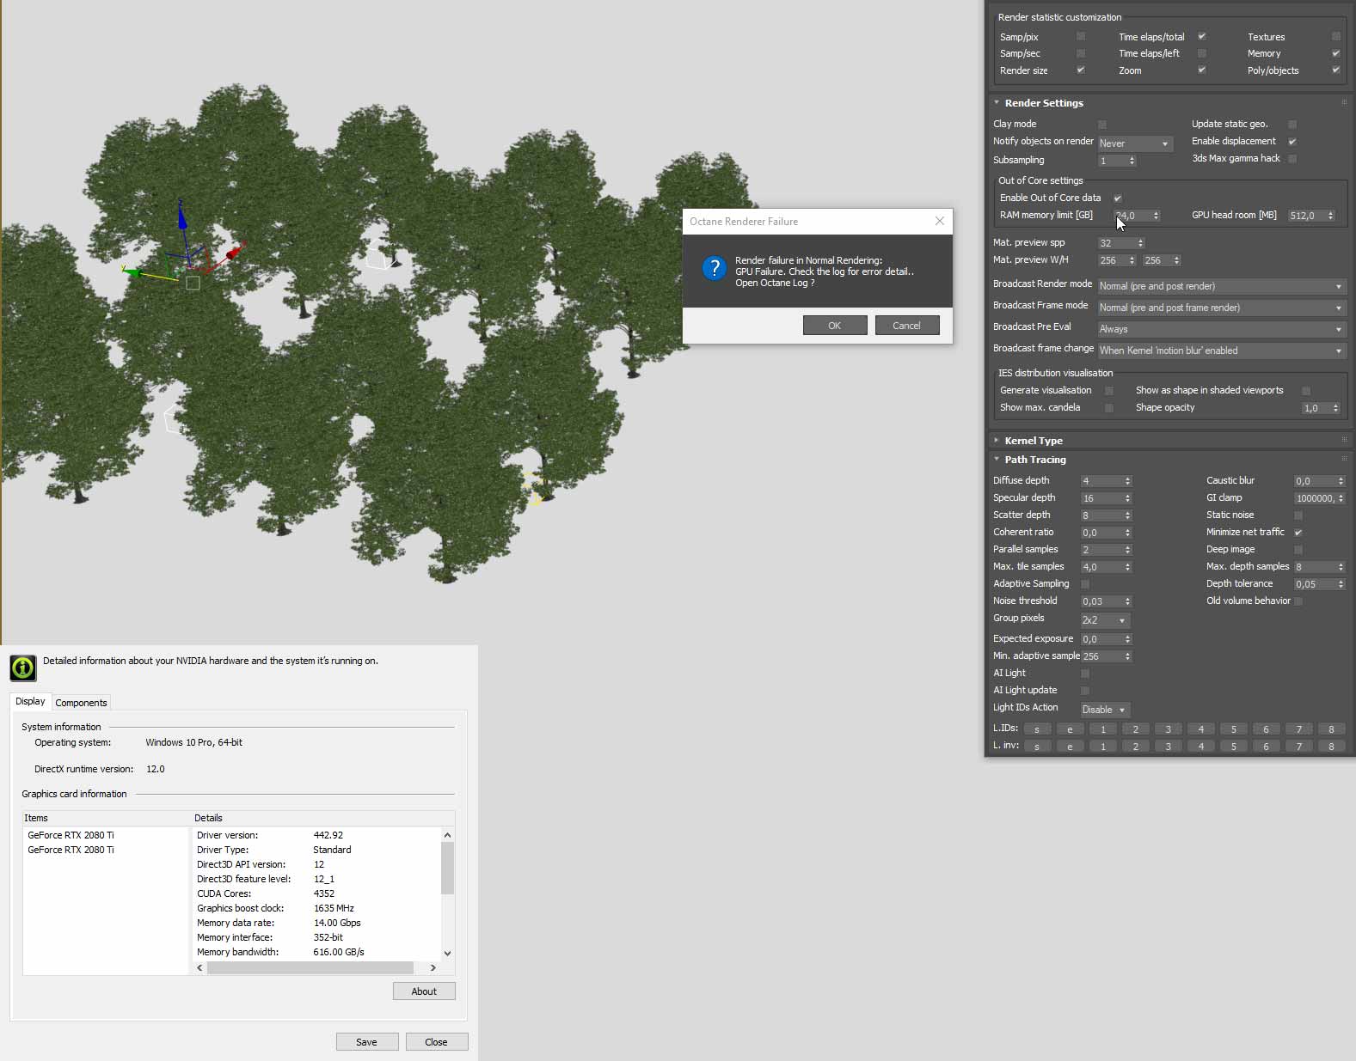Collapse the Path Tracing rollout
This screenshot has height=1061, width=1356.
pos(997,459)
